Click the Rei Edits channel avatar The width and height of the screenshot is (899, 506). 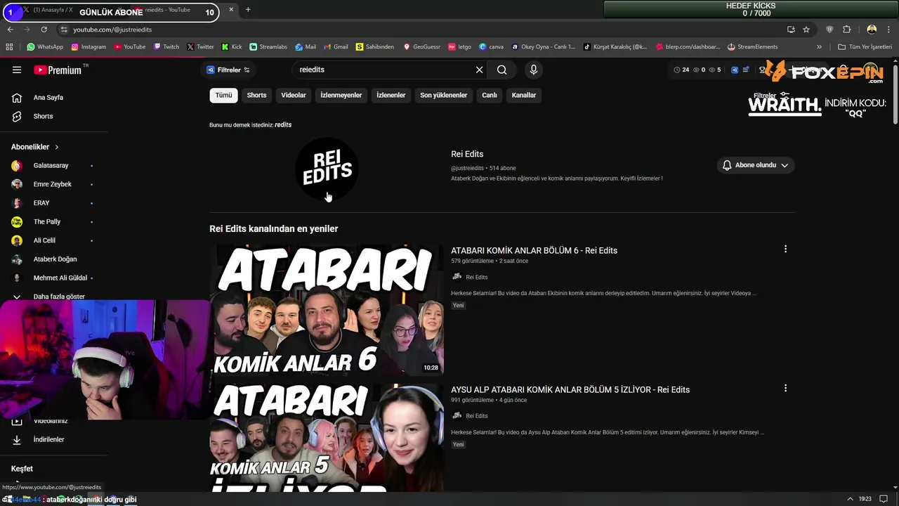point(327,169)
